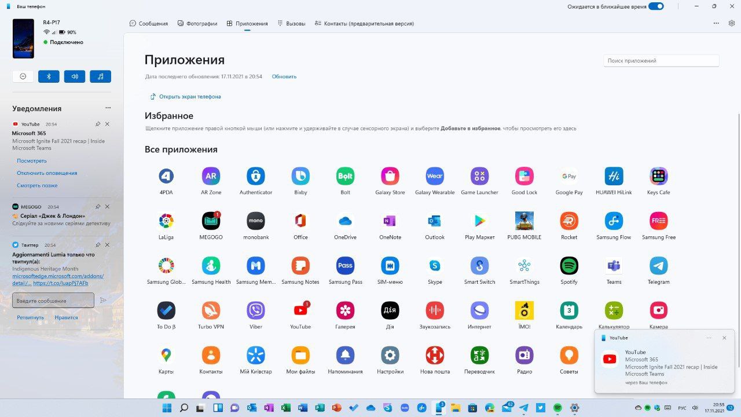Click the phone screen thumbnail

click(x=23, y=38)
